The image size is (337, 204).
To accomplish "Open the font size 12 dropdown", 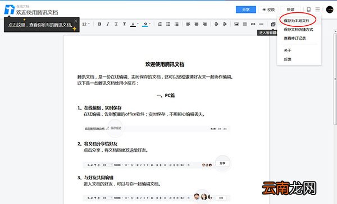I will point(86,24).
